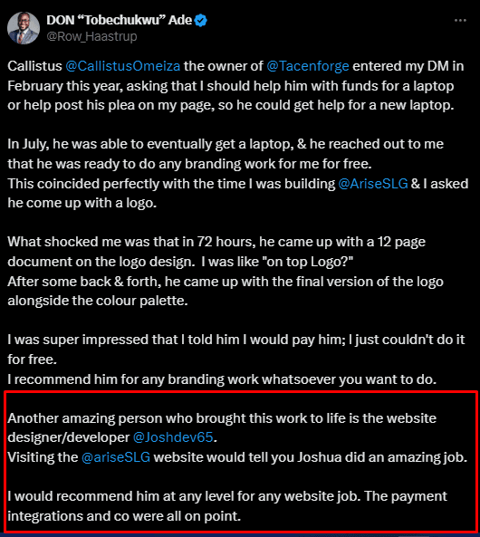
Task: Open the @CallistusOmeiza mention
Action: click(x=122, y=66)
